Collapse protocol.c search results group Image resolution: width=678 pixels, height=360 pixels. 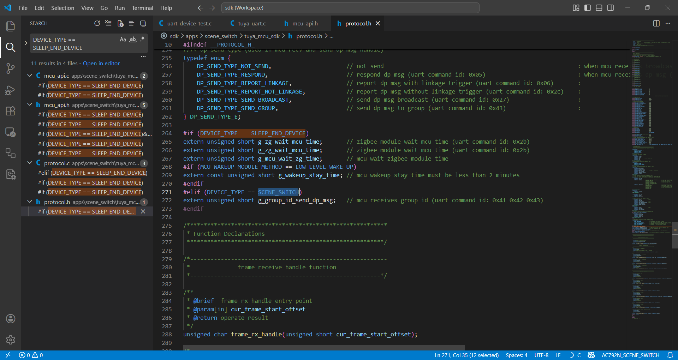point(30,163)
